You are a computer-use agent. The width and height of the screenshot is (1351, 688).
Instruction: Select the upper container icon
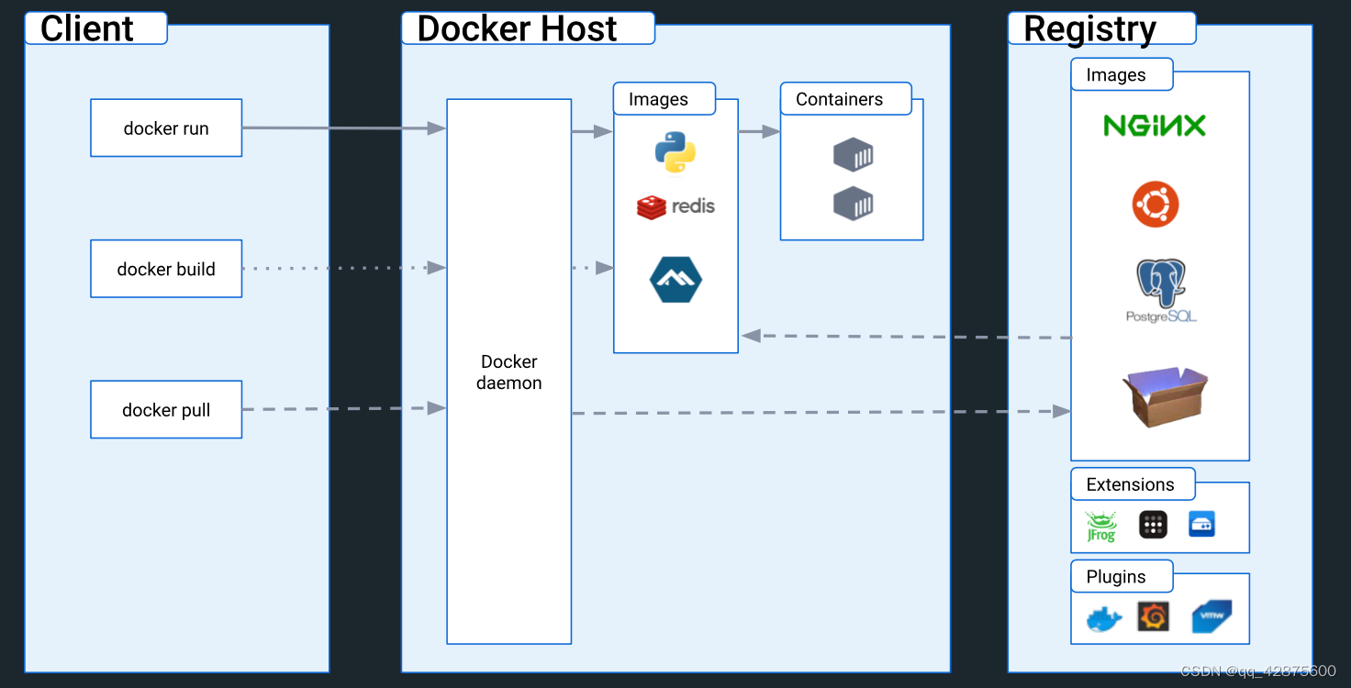pyautogui.click(x=853, y=155)
